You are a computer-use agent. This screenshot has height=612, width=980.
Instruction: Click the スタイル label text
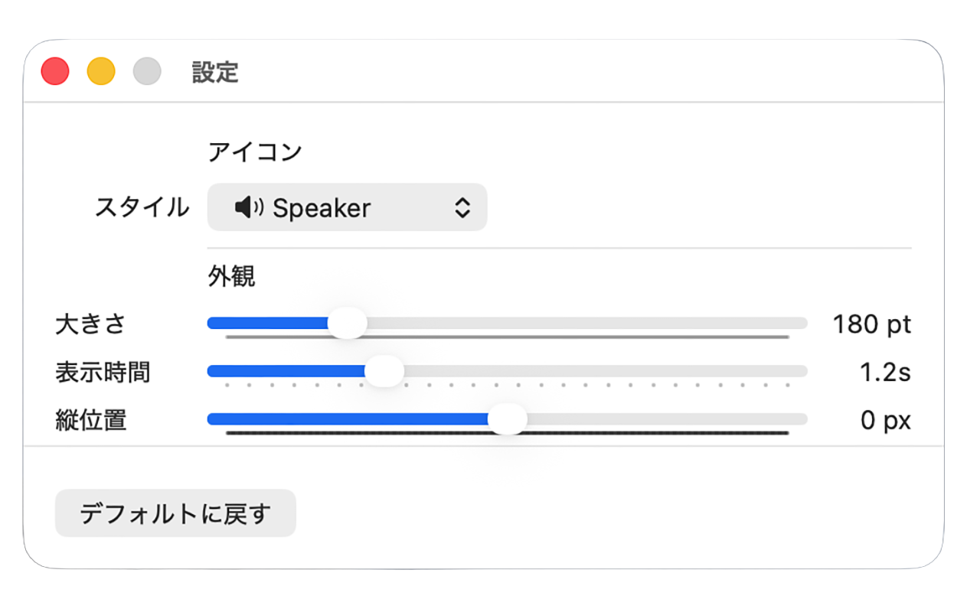(142, 207)
